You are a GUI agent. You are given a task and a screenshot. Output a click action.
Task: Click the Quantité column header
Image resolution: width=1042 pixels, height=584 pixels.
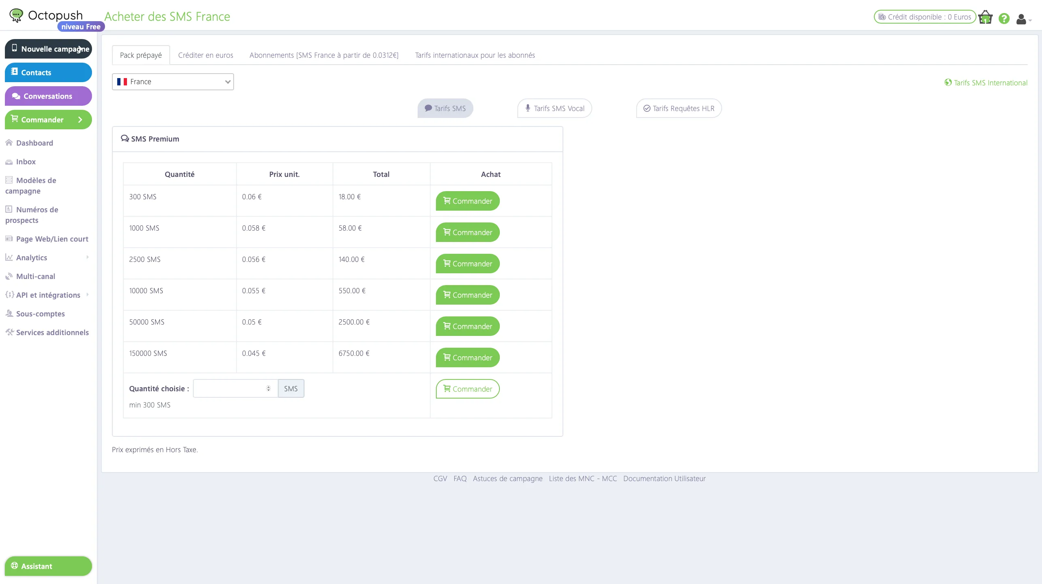(180, 174)
